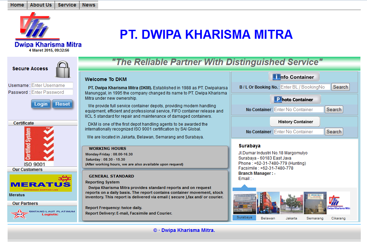The width and height of the screenshot is (367, 244).
Task: Click the Dwipa Kharisma Mitra footer link
Action: pos(188,230)
